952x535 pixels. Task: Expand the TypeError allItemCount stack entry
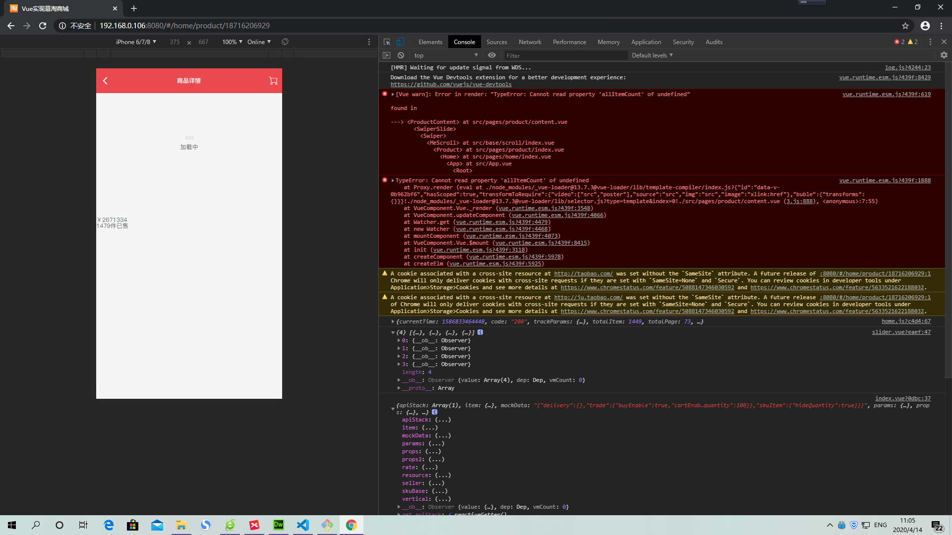tap(393, 180)
